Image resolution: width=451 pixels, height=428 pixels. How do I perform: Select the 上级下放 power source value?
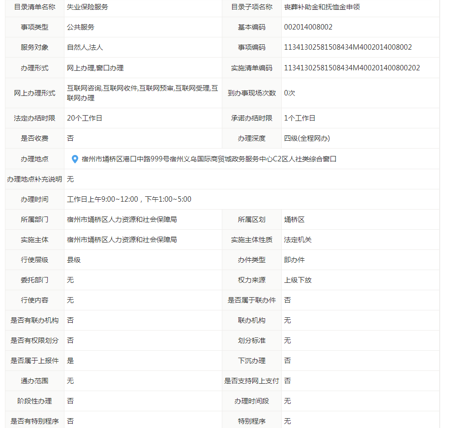pyautogui.click(x=298, y=280)
